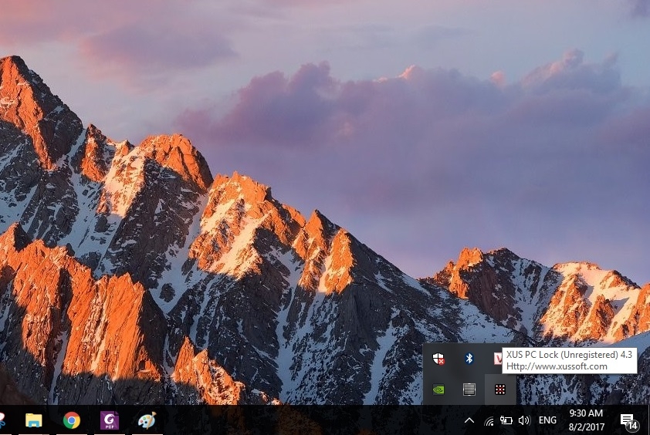This screenshot has height=435, width=650.
Task: Open the NVIDIA tray icon
Action: point(438,389)
